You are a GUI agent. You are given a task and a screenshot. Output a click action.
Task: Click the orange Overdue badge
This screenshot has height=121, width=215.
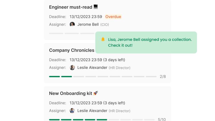pyautogui.click(x=113, y=17)
